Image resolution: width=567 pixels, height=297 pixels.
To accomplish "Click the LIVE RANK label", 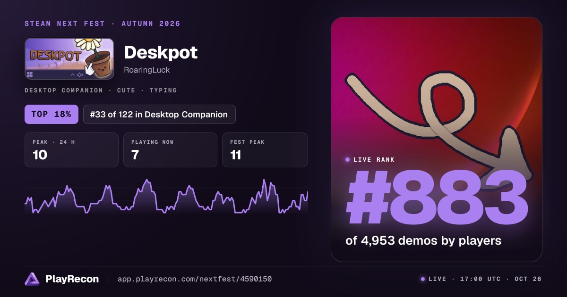I will [x=374, y=159].
